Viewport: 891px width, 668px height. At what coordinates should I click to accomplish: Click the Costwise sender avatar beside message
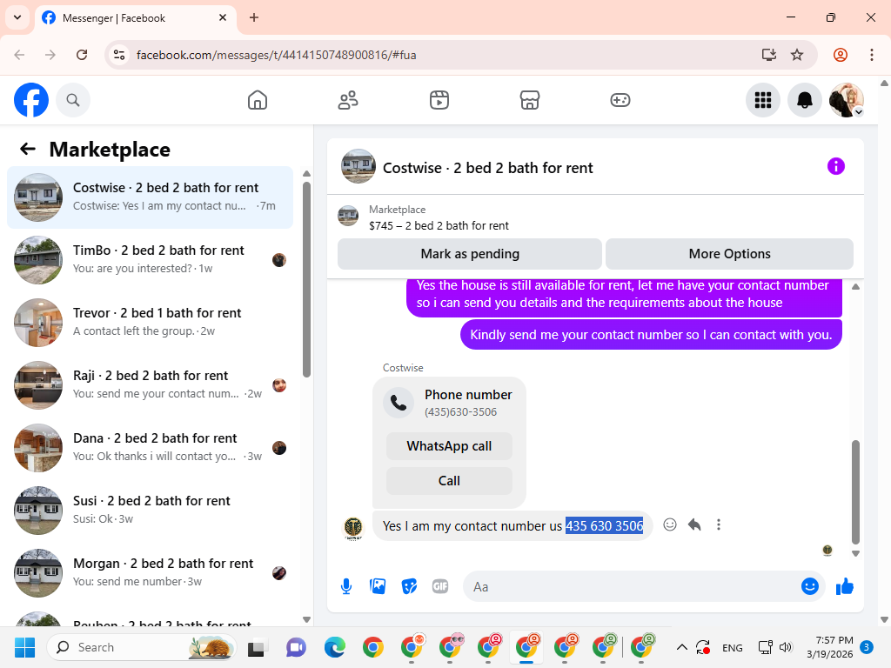353,528
